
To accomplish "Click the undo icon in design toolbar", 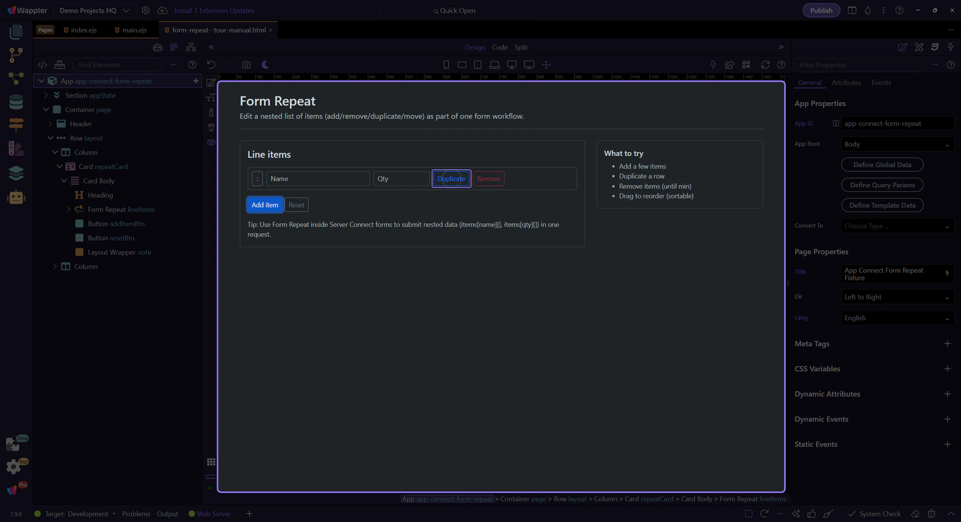I will (x=211, y=65).
